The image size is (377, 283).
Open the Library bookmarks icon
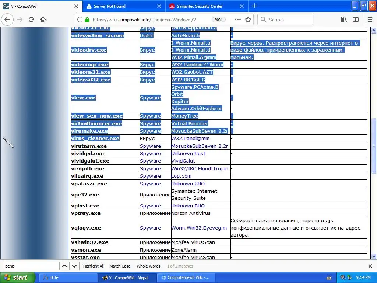coord(344,20)
